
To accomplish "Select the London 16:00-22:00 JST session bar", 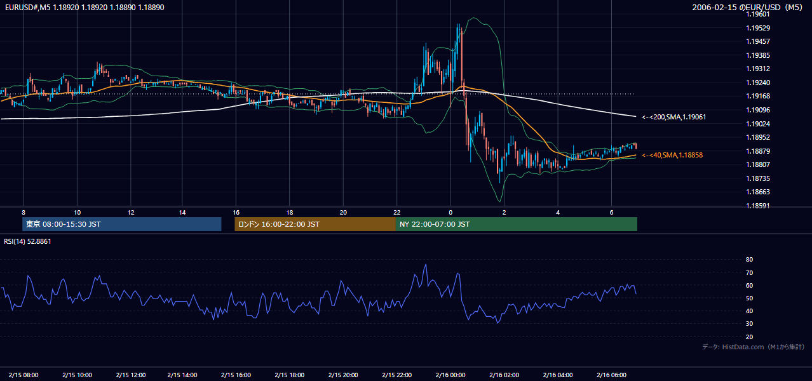I will (315, 224).
